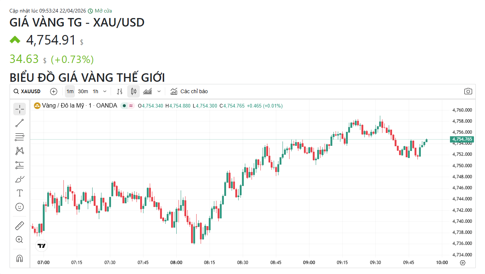Open chart settings gear at bottom right

[463, 263]
